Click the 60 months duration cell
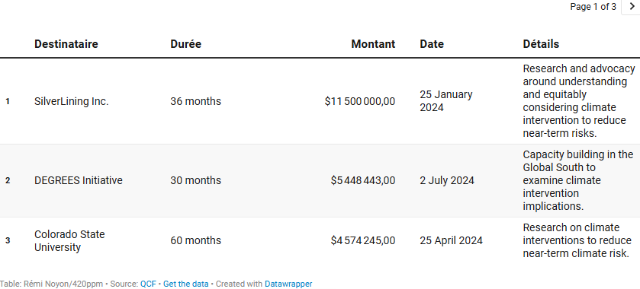Image resolution: width=640 pixels, height=289 pixels. (195, 240)
